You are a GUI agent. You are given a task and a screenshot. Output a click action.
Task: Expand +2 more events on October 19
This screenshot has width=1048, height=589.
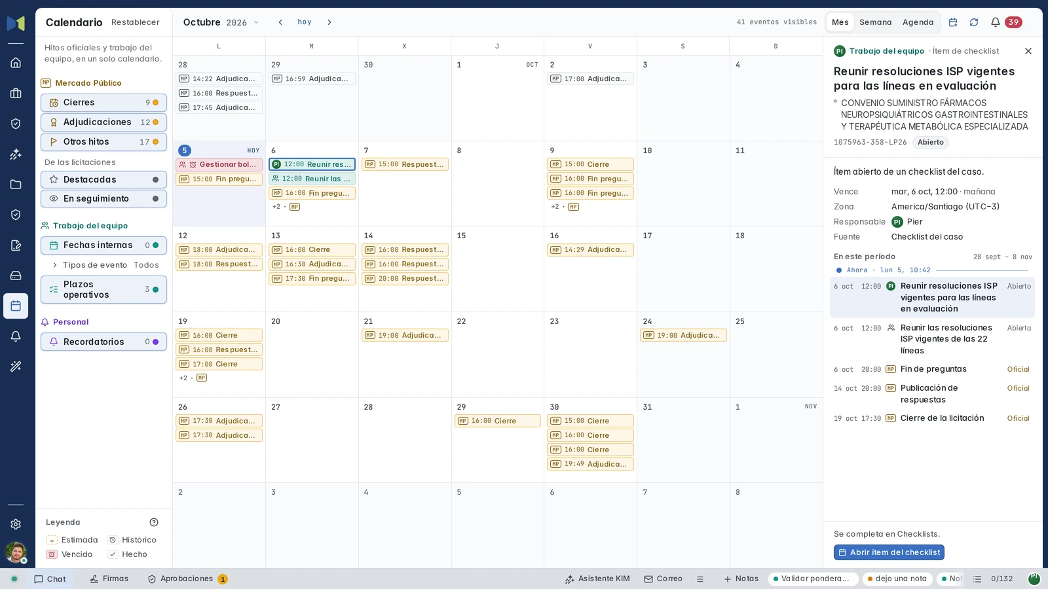tap(193, 378)
